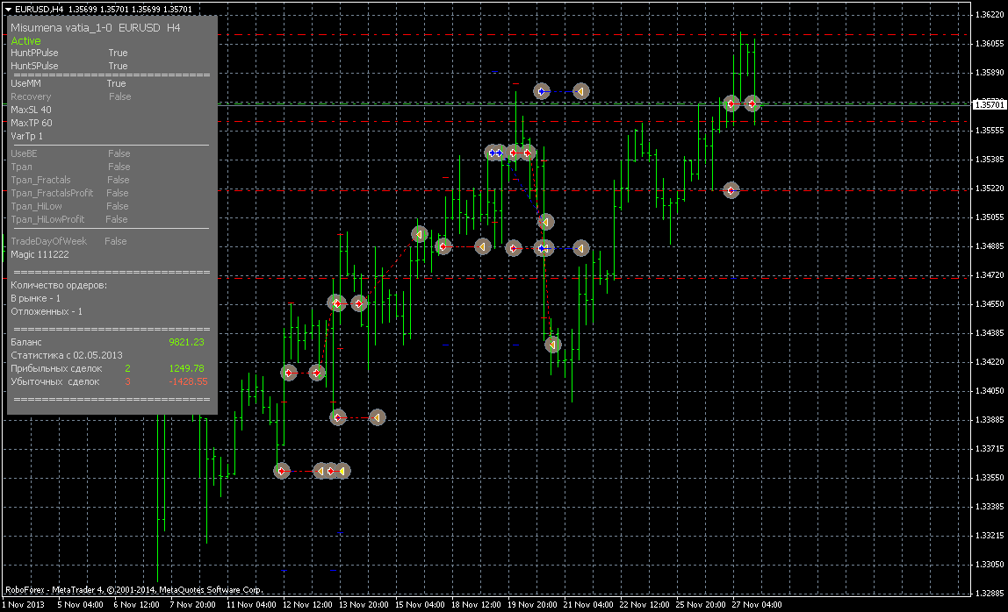
Task: Click the MaxSL 40 setting text
Action: (31, 110)
